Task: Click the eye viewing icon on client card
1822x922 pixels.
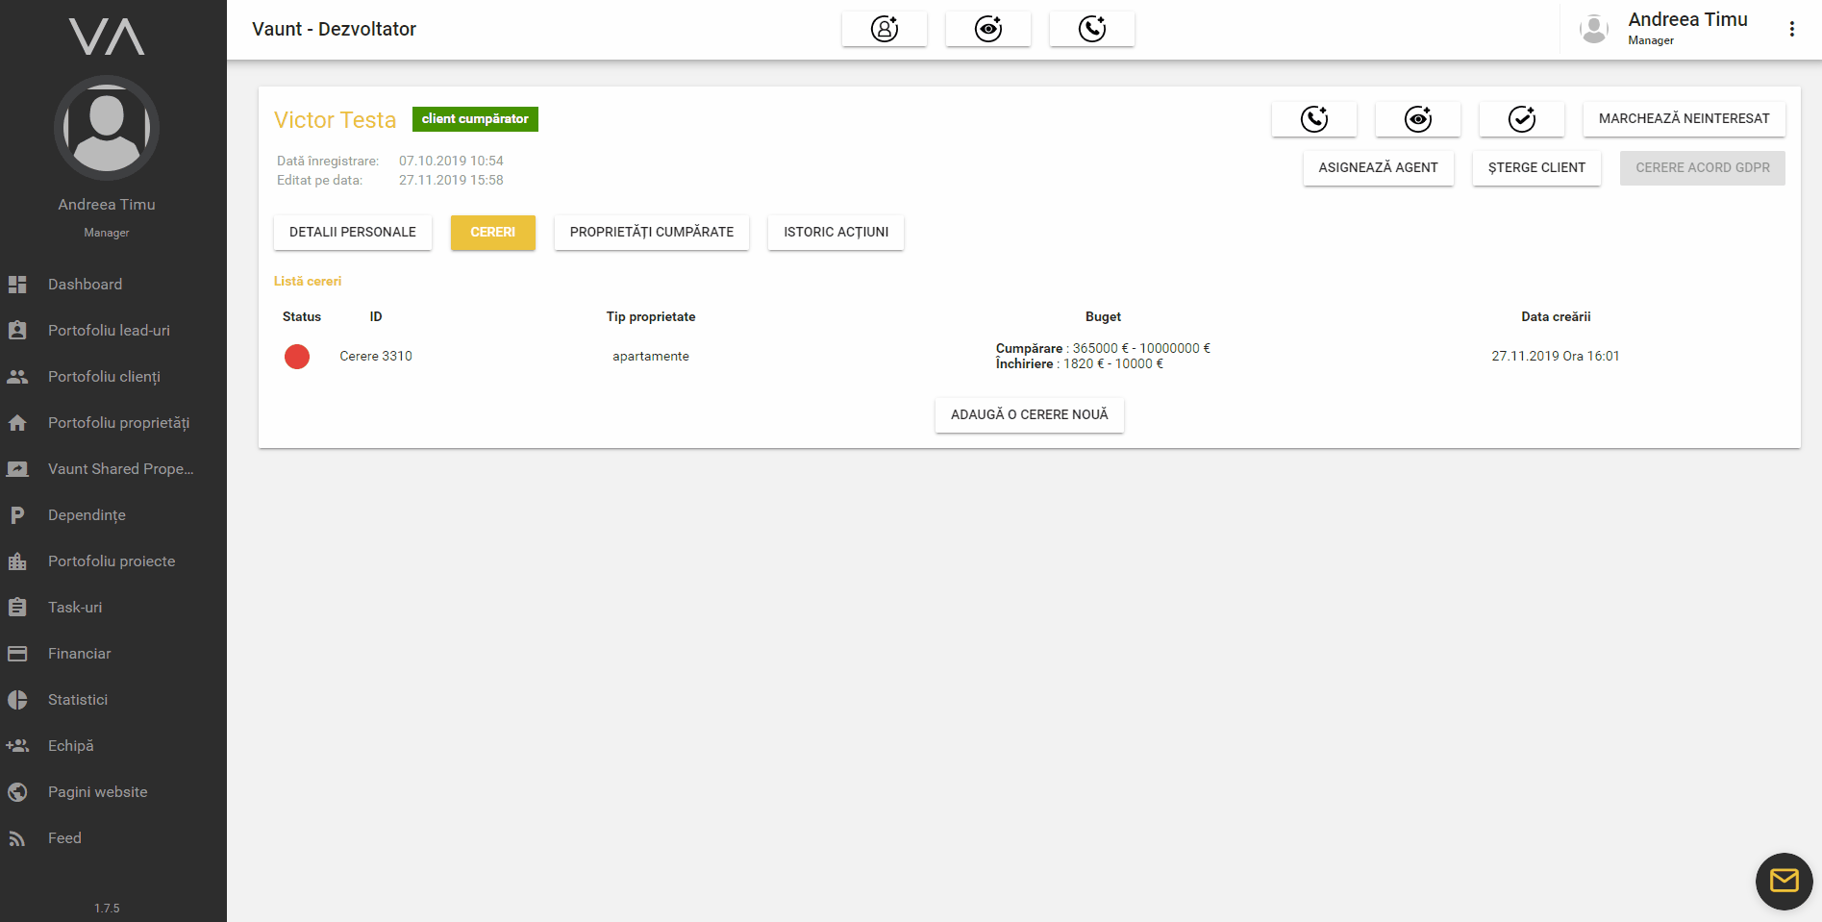Action: (1417, 119)
